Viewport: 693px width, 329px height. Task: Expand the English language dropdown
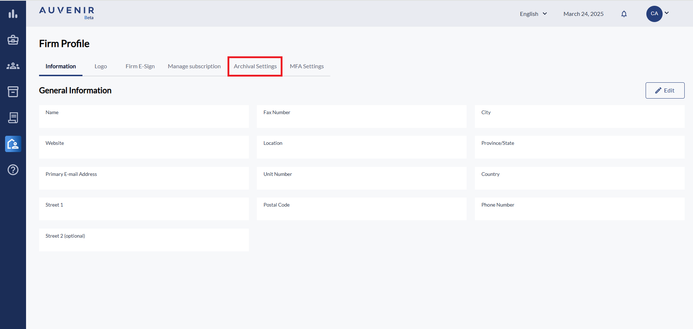click(533, 14)
